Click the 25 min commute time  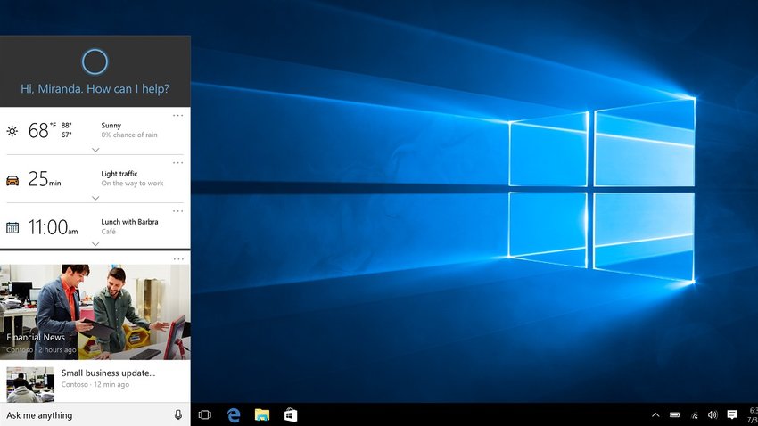pos(45,179)
